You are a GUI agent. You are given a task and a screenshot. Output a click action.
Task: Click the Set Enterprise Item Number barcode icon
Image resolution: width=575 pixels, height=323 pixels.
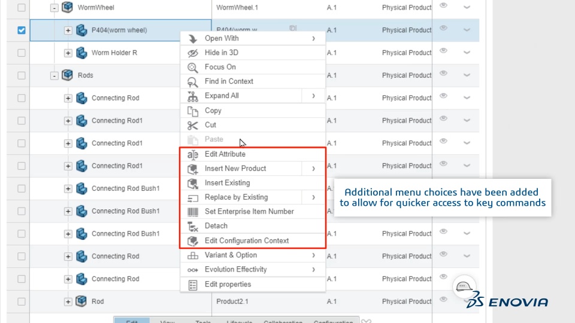[192, 211]
